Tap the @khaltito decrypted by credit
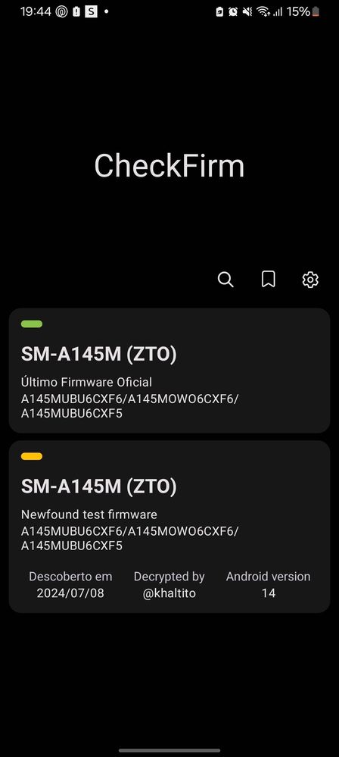The width and height of the screenshot is (339, 757). click(169, 593)
